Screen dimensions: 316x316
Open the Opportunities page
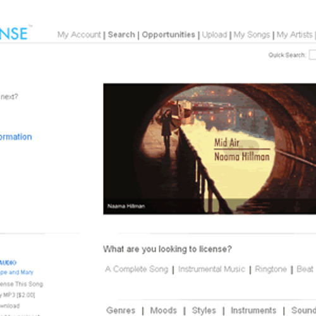[x=169, y=35]
